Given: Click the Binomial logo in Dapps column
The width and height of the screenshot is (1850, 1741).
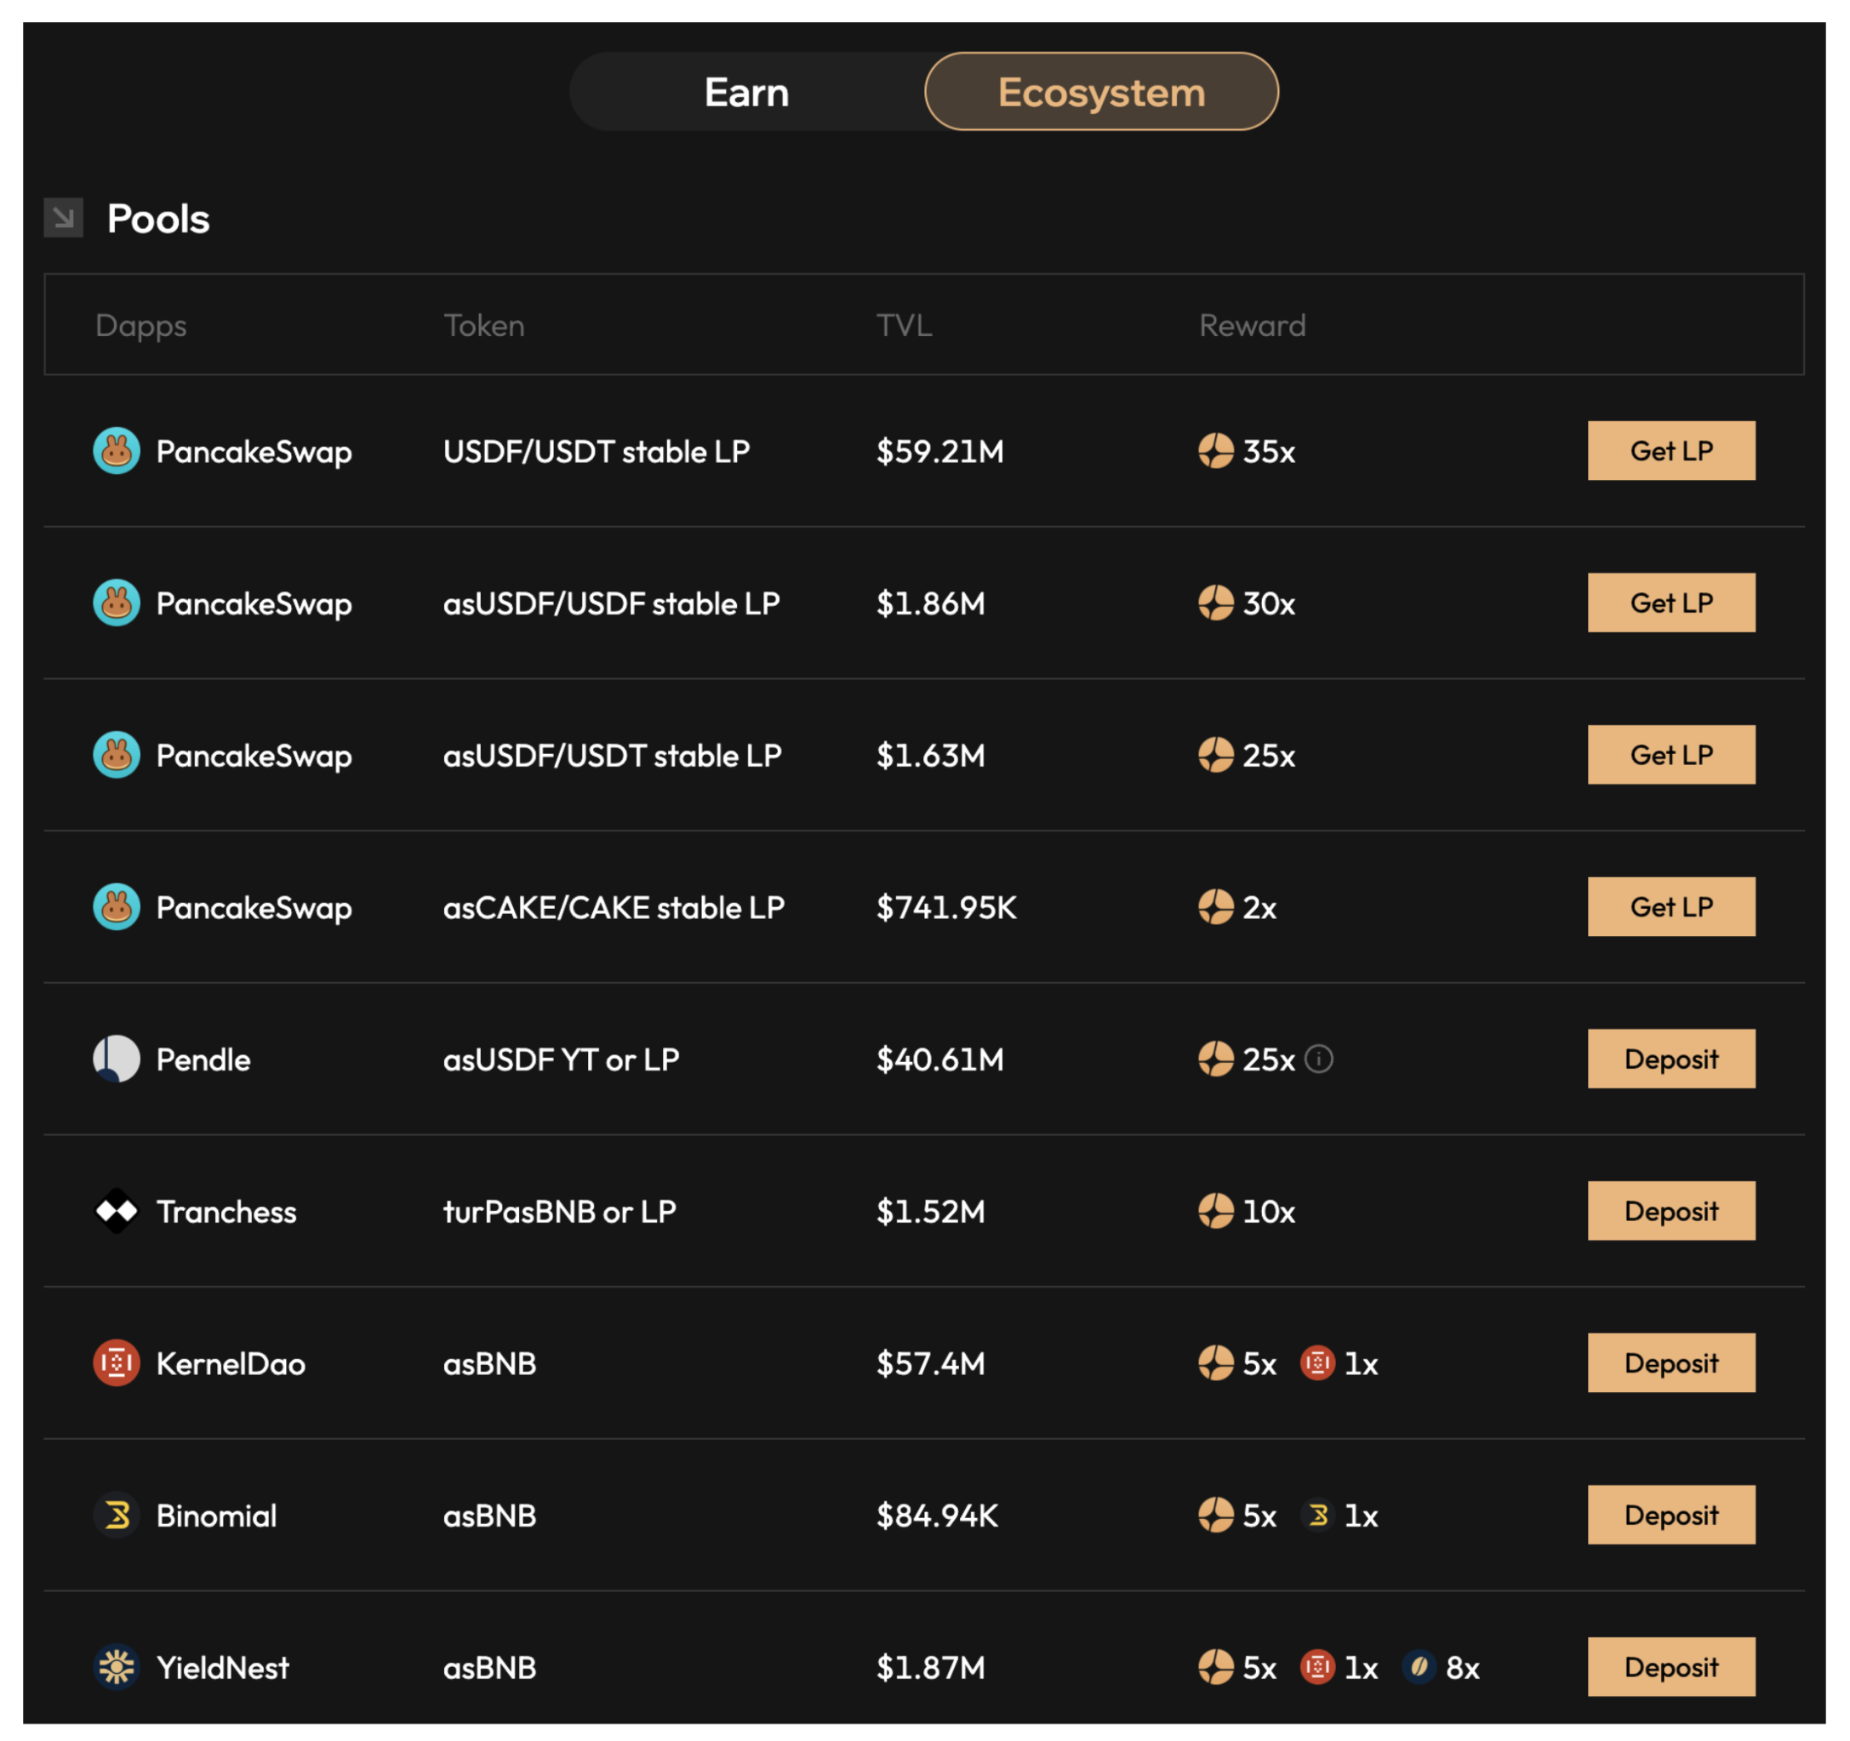Looking at the screenshot, I should [x=117, y=1515].
